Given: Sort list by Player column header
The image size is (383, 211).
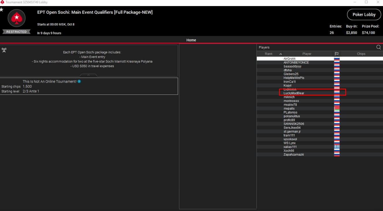Looking at the screenshot, I should pyautogui.click(x=307, y=54).
